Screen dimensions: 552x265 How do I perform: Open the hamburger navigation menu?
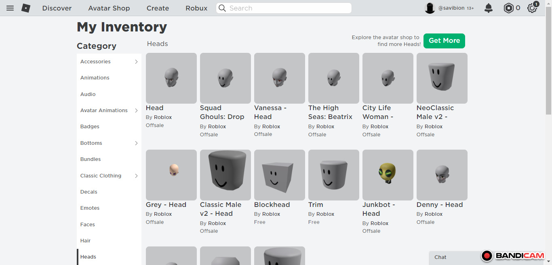(x=10, y=8)
